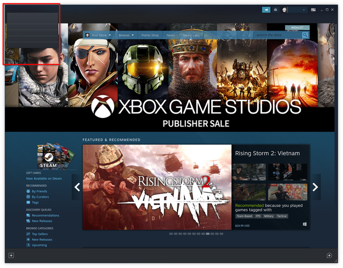This screenshot has width=343, height=268.
Task: Open the Wishlist button
Action: pyautogui.click(x=297, y=27)
